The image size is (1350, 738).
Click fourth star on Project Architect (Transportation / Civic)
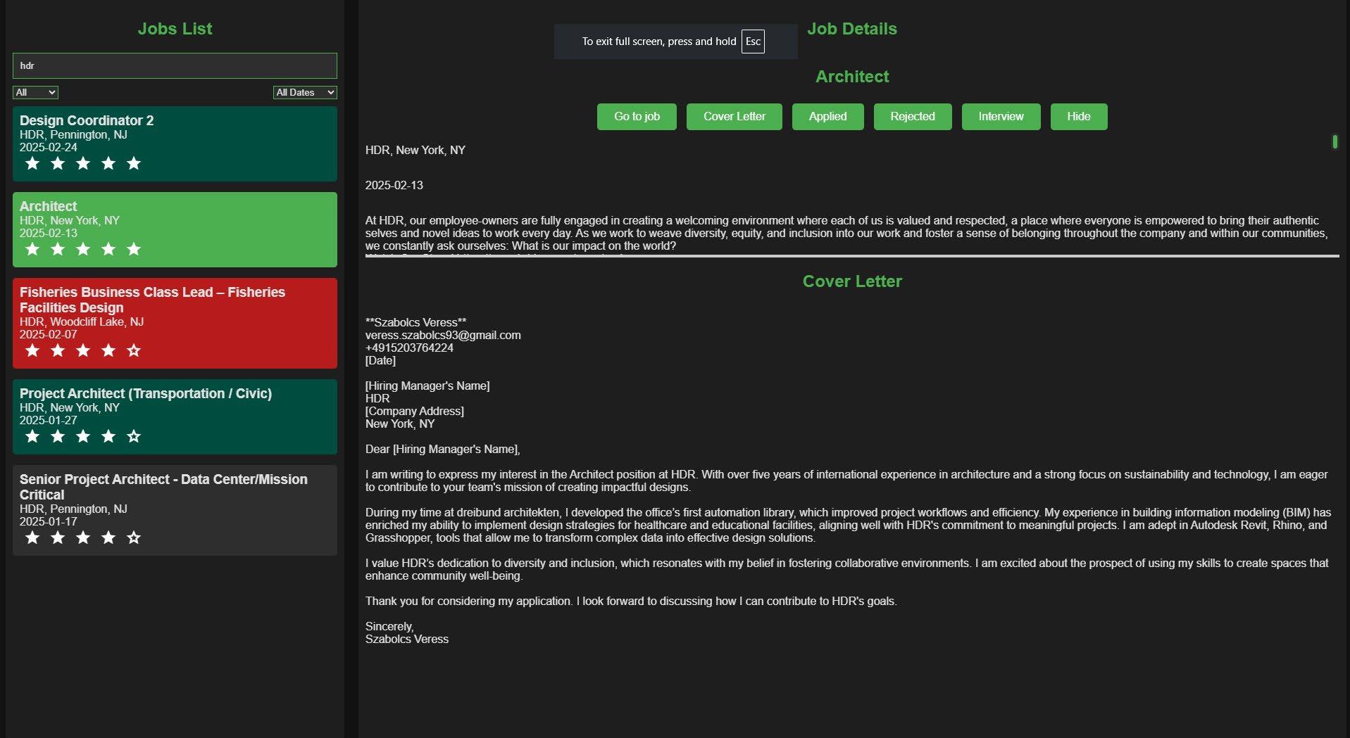tap(108, 437)
